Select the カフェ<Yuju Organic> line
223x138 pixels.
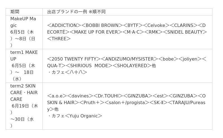coord(75,116)
